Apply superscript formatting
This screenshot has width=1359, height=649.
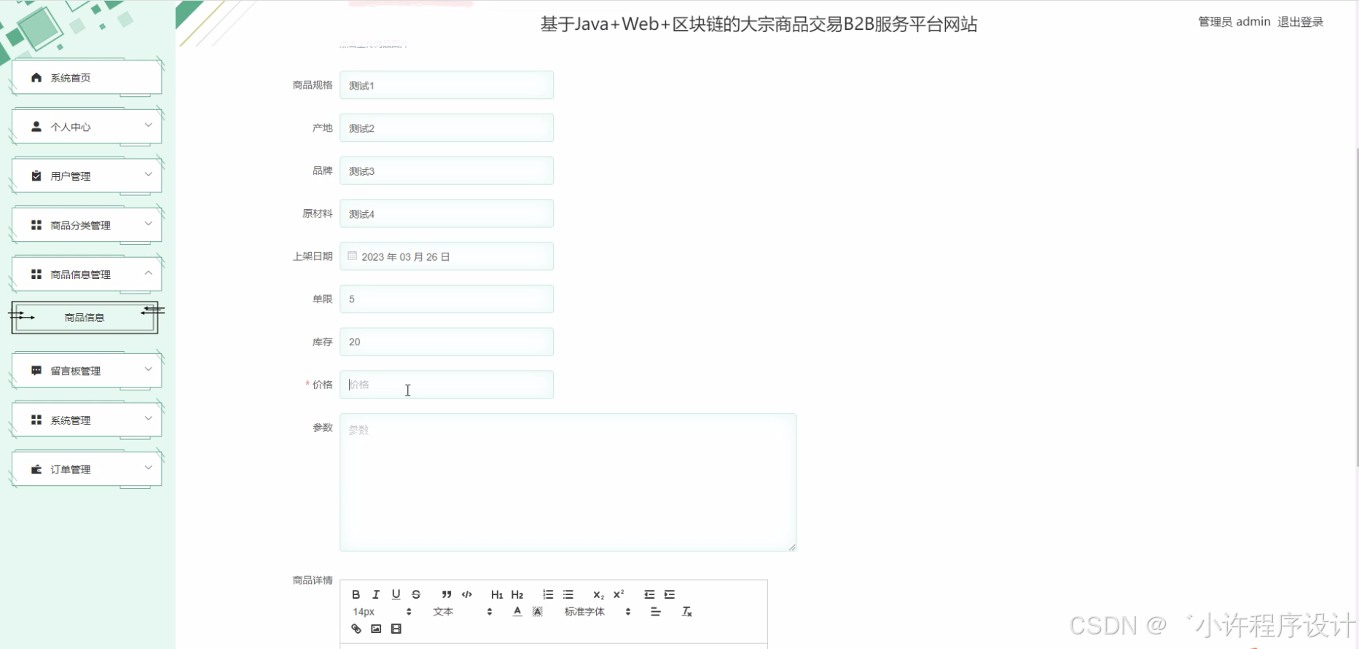[619, 594]
